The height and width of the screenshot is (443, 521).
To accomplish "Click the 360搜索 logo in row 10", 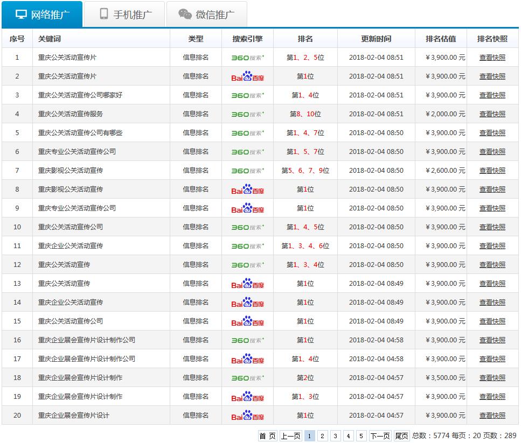I will click(247, 227).
